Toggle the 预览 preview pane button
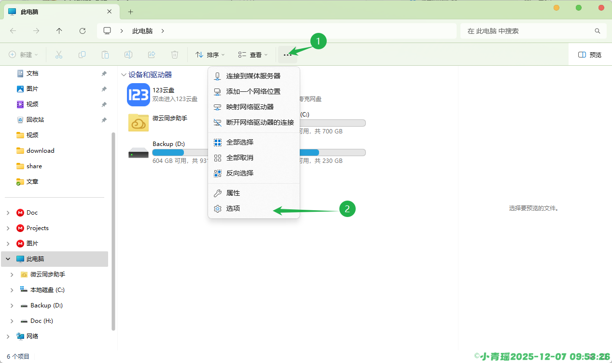Image resolution: width=612 pixels, height=363 pixels. click(x=590, y=55)
